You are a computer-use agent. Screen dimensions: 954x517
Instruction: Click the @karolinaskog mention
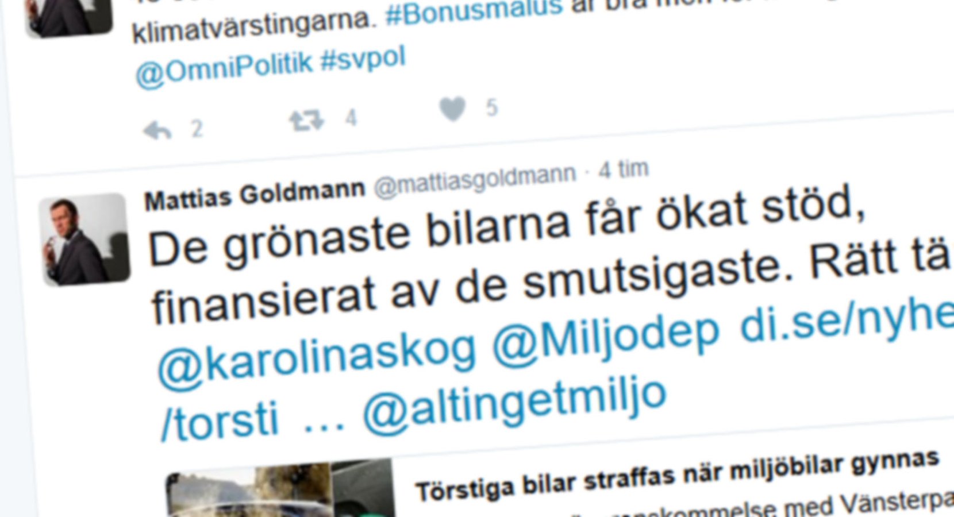coord(317,356)
